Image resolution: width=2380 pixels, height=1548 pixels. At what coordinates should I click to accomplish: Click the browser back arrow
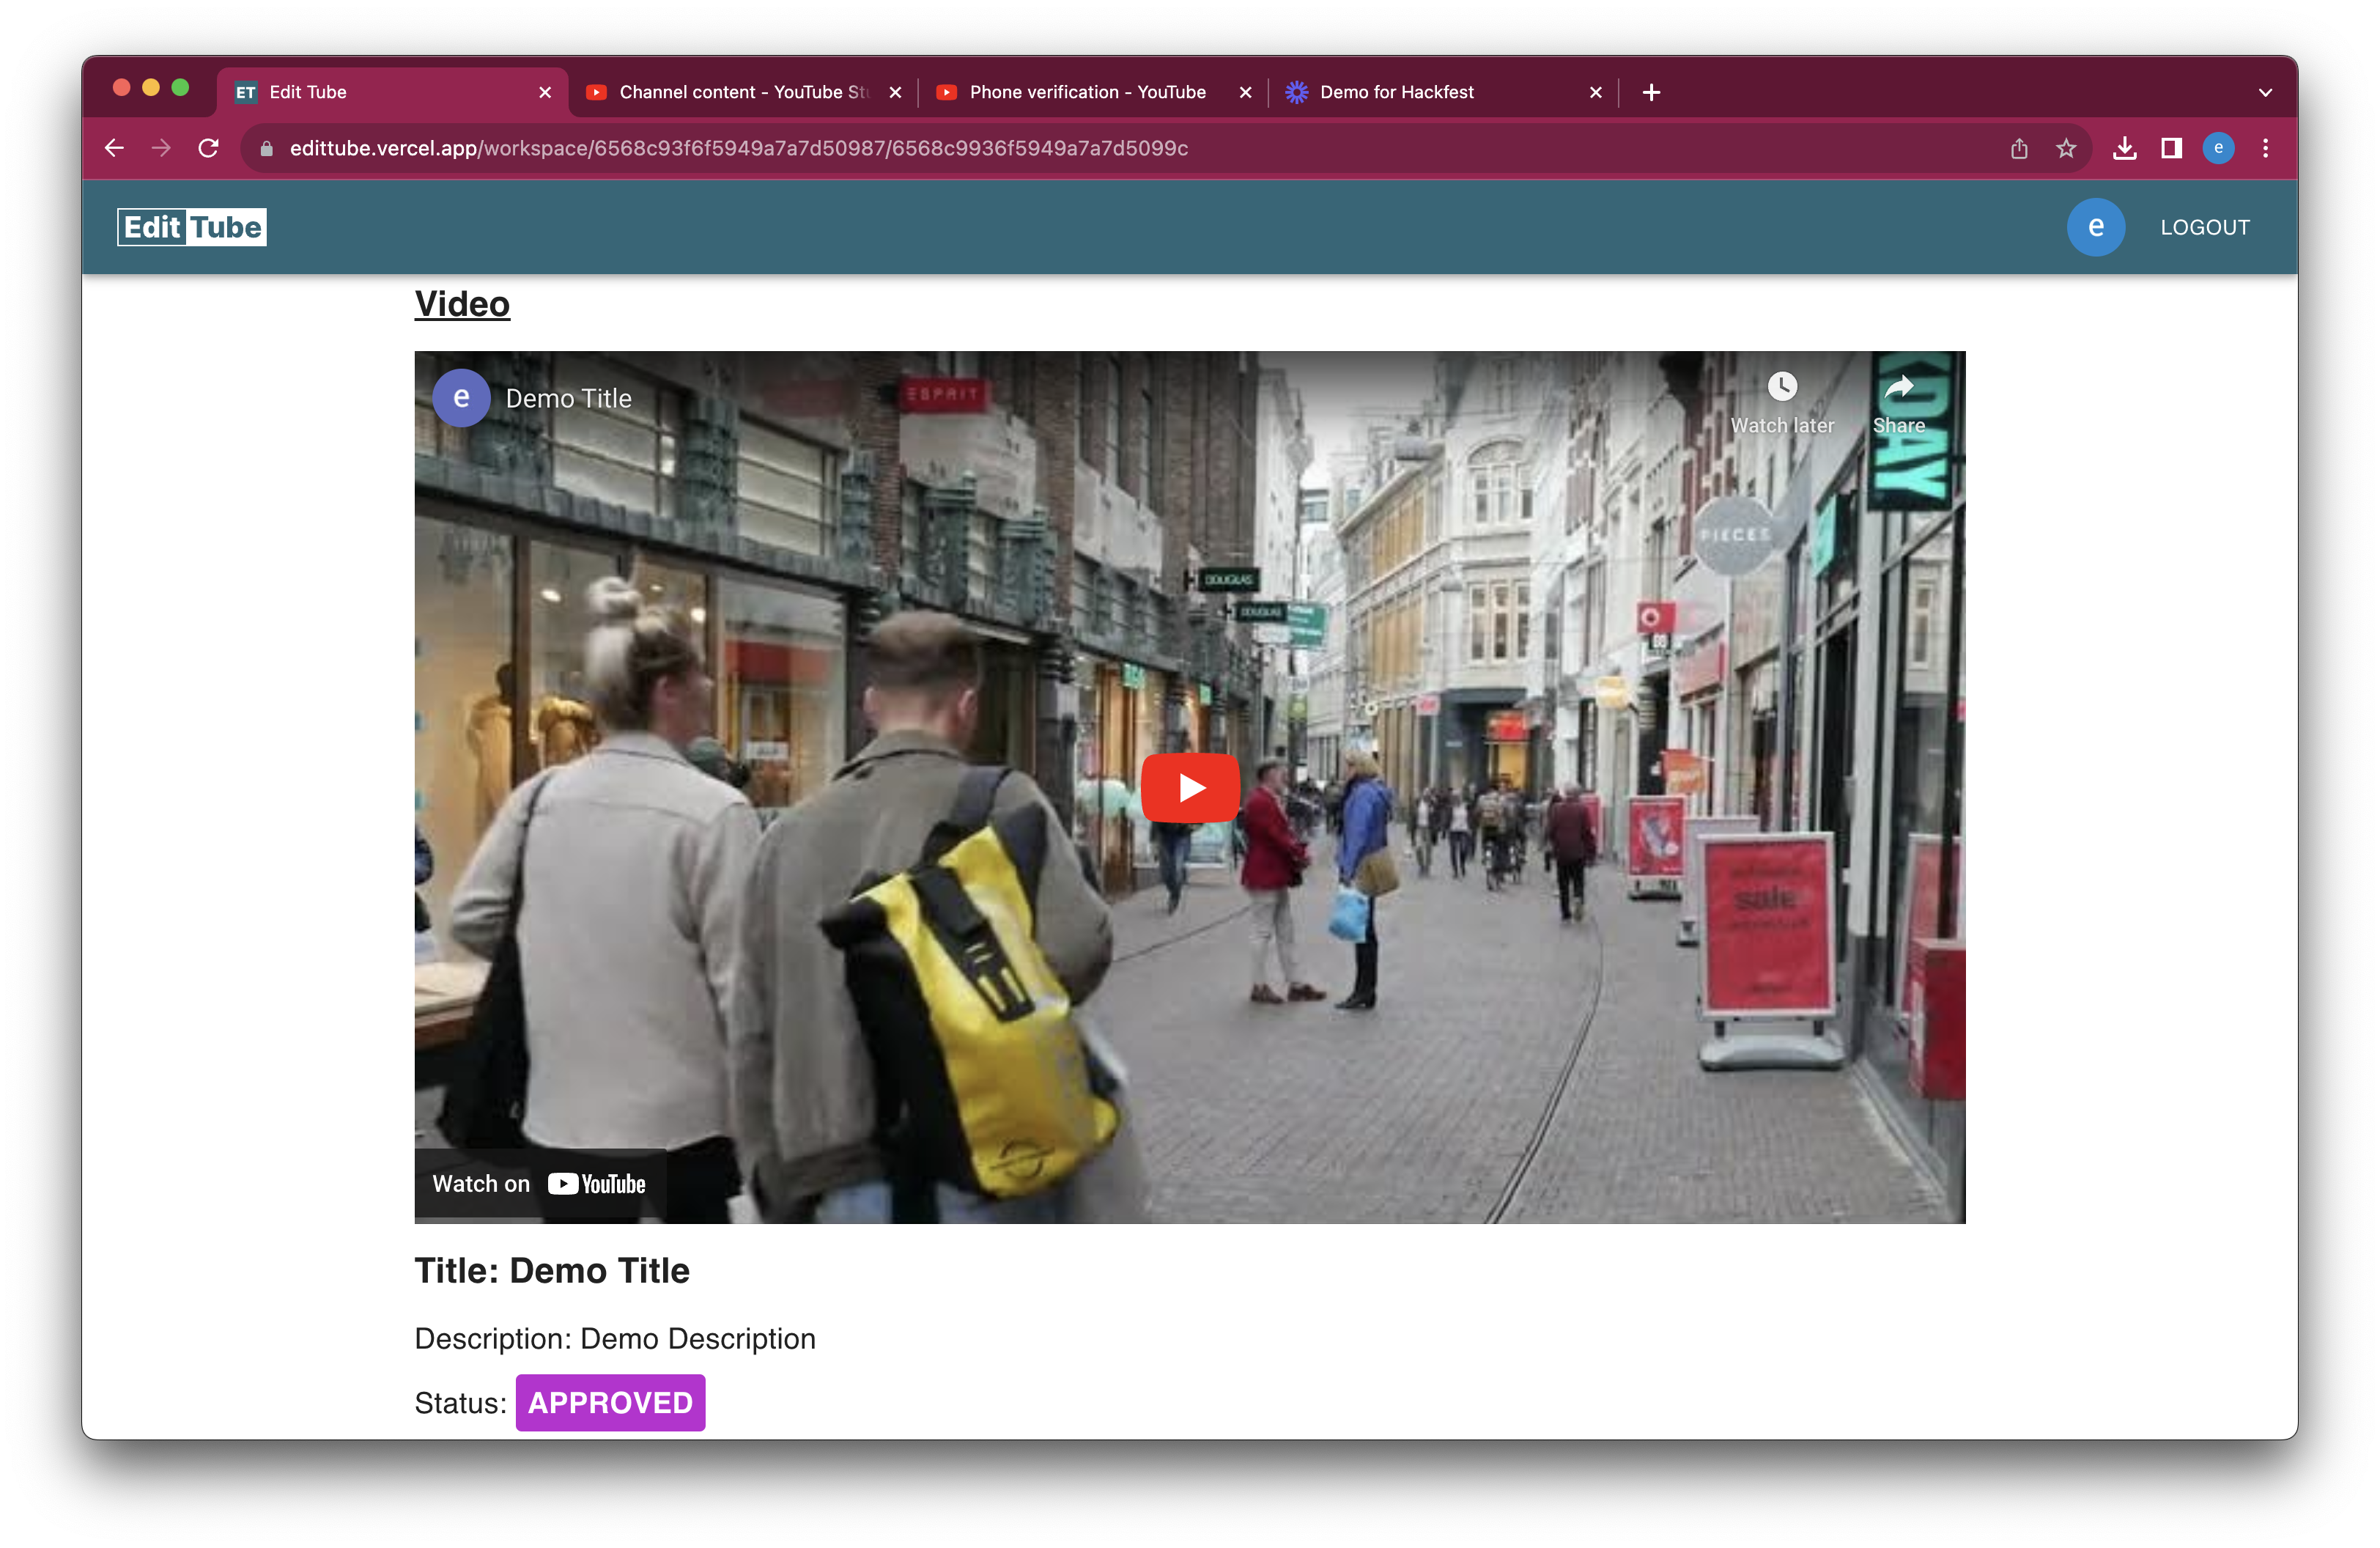coord(114,148)
